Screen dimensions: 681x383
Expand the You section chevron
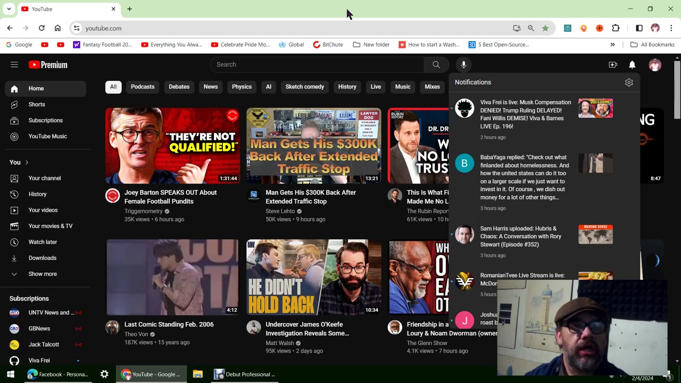click(x=27, y=162)
